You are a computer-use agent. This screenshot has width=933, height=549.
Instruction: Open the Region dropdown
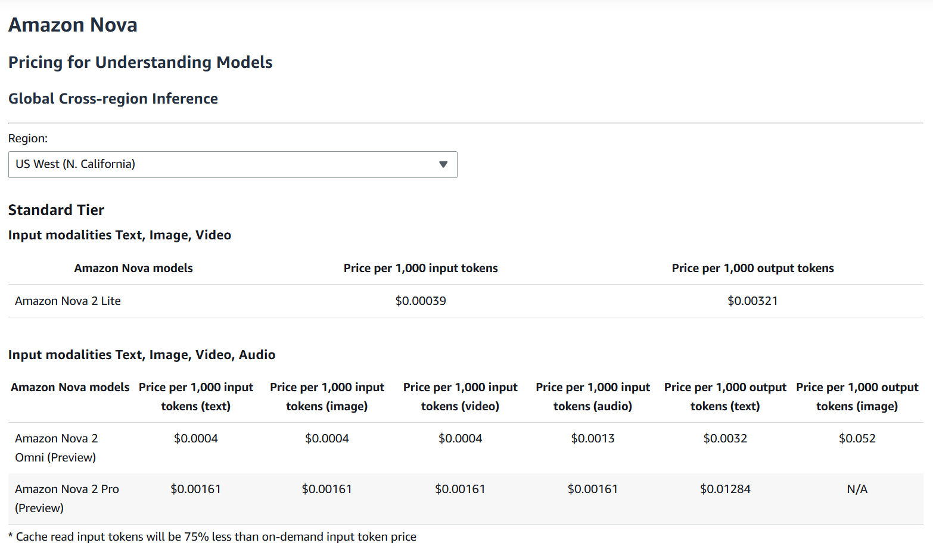click(232, 164)
